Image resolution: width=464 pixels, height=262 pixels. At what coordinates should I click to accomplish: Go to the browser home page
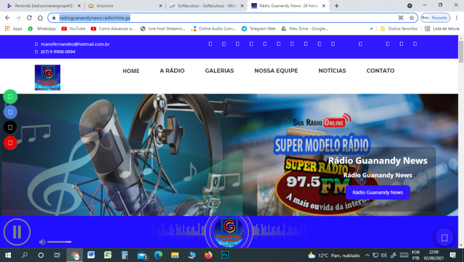tap(40, 18)
